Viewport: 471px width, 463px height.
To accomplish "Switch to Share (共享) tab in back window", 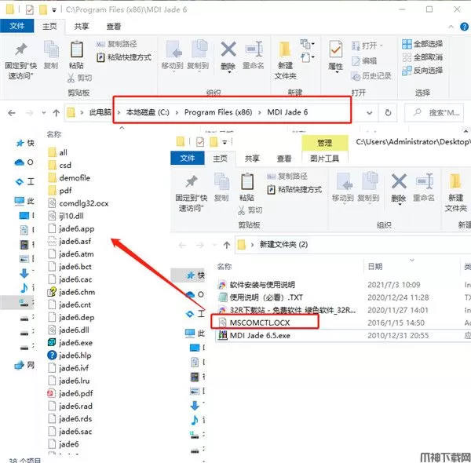I will [82, 27].
